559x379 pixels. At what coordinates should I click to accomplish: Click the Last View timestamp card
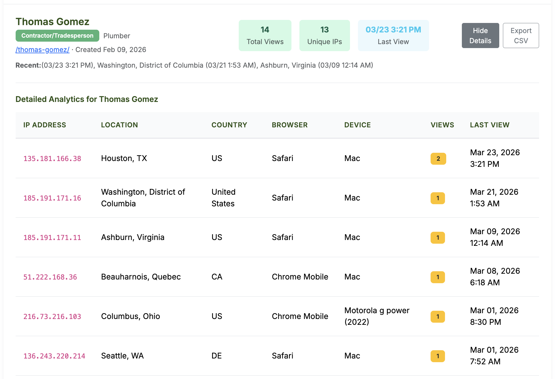(393, 35)
